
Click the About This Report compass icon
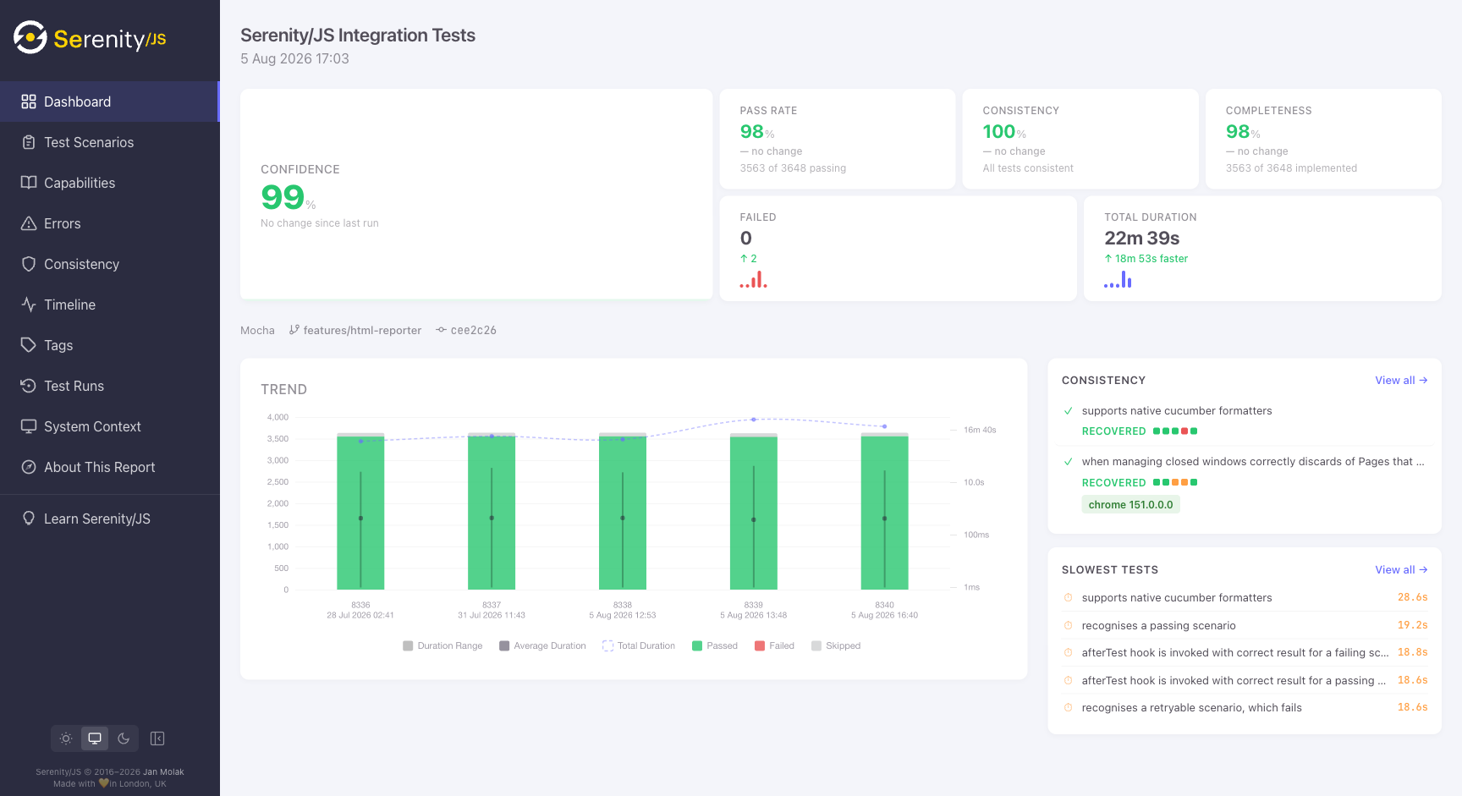pyautogui.click(x=29, y=467)
